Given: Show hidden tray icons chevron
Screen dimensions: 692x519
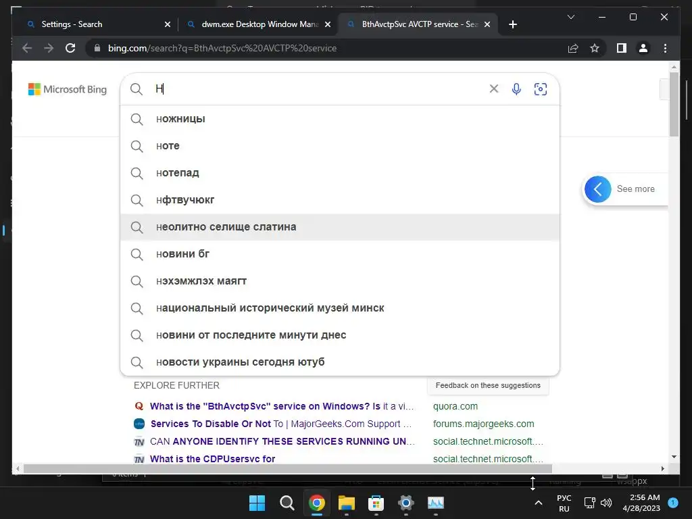Looking at the screenshot, I should (539, 503).
